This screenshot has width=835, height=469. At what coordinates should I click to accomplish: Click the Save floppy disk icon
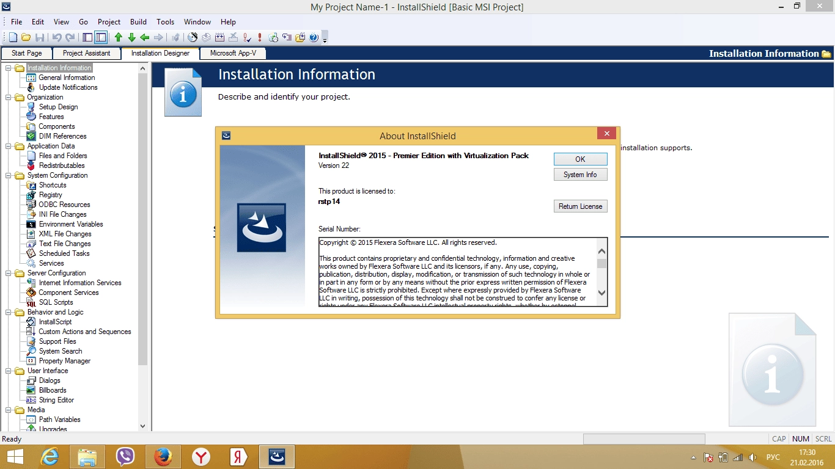40,37
